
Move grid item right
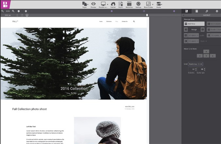pos(213,56)
